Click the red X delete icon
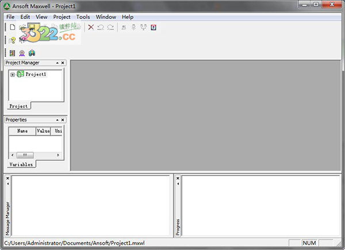Image resolution: width=345 pixels, height=250 pixels. pyautogui.click(x=91, y=27)
